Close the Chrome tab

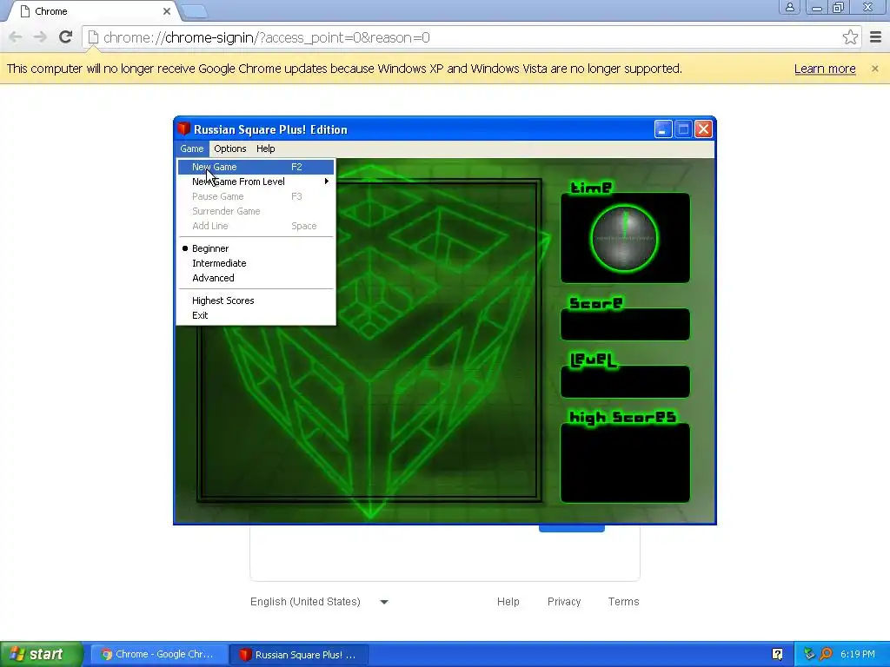click(x=166, y=11)
